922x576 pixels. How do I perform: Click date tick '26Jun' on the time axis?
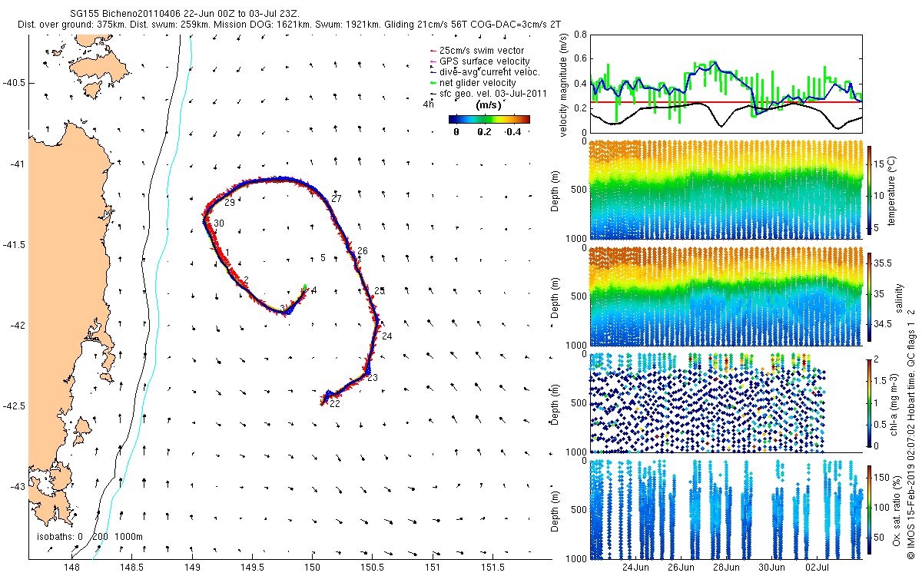tap(682, 568)
